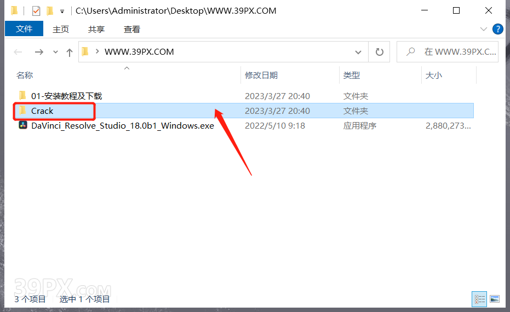Expand the ribbon with the chevron
510x312 pixels.
[x=484, y=29]
